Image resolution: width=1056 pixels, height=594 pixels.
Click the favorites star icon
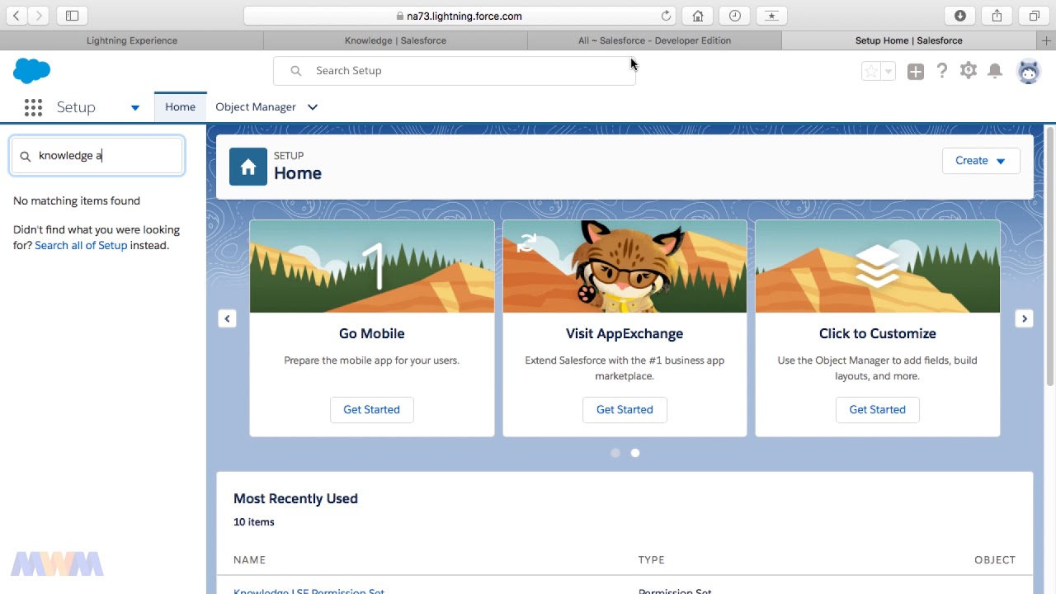[871, 72]
